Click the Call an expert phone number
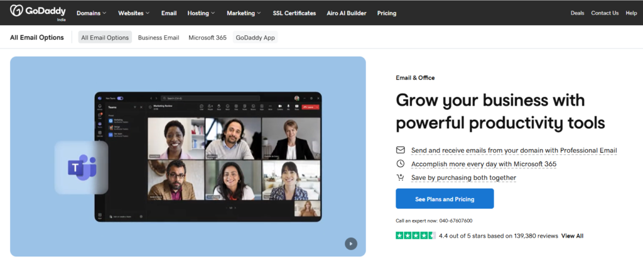 [456, 221]
